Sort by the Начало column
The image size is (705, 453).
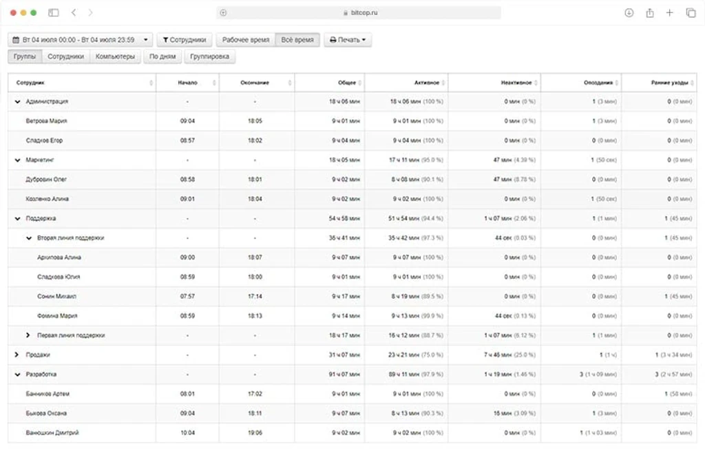coord(187,83)
